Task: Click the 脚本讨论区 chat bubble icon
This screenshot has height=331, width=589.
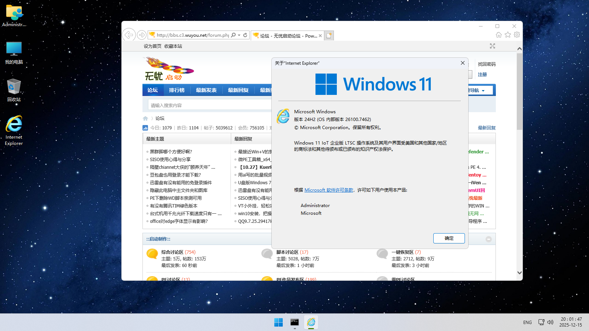Action: (x=267, y=254)
